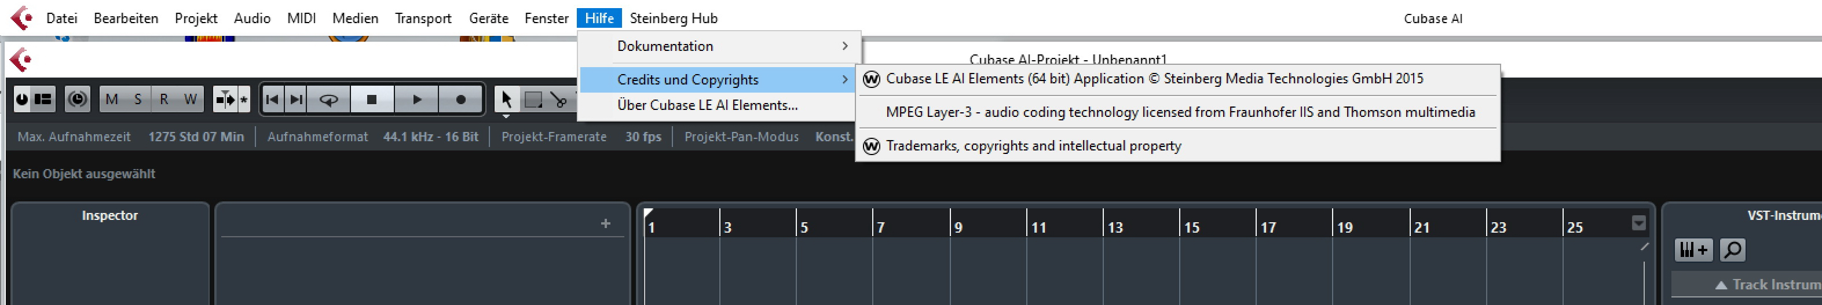
Task: Click the Cubase logo in the menu bar
Action: [21, 17]
